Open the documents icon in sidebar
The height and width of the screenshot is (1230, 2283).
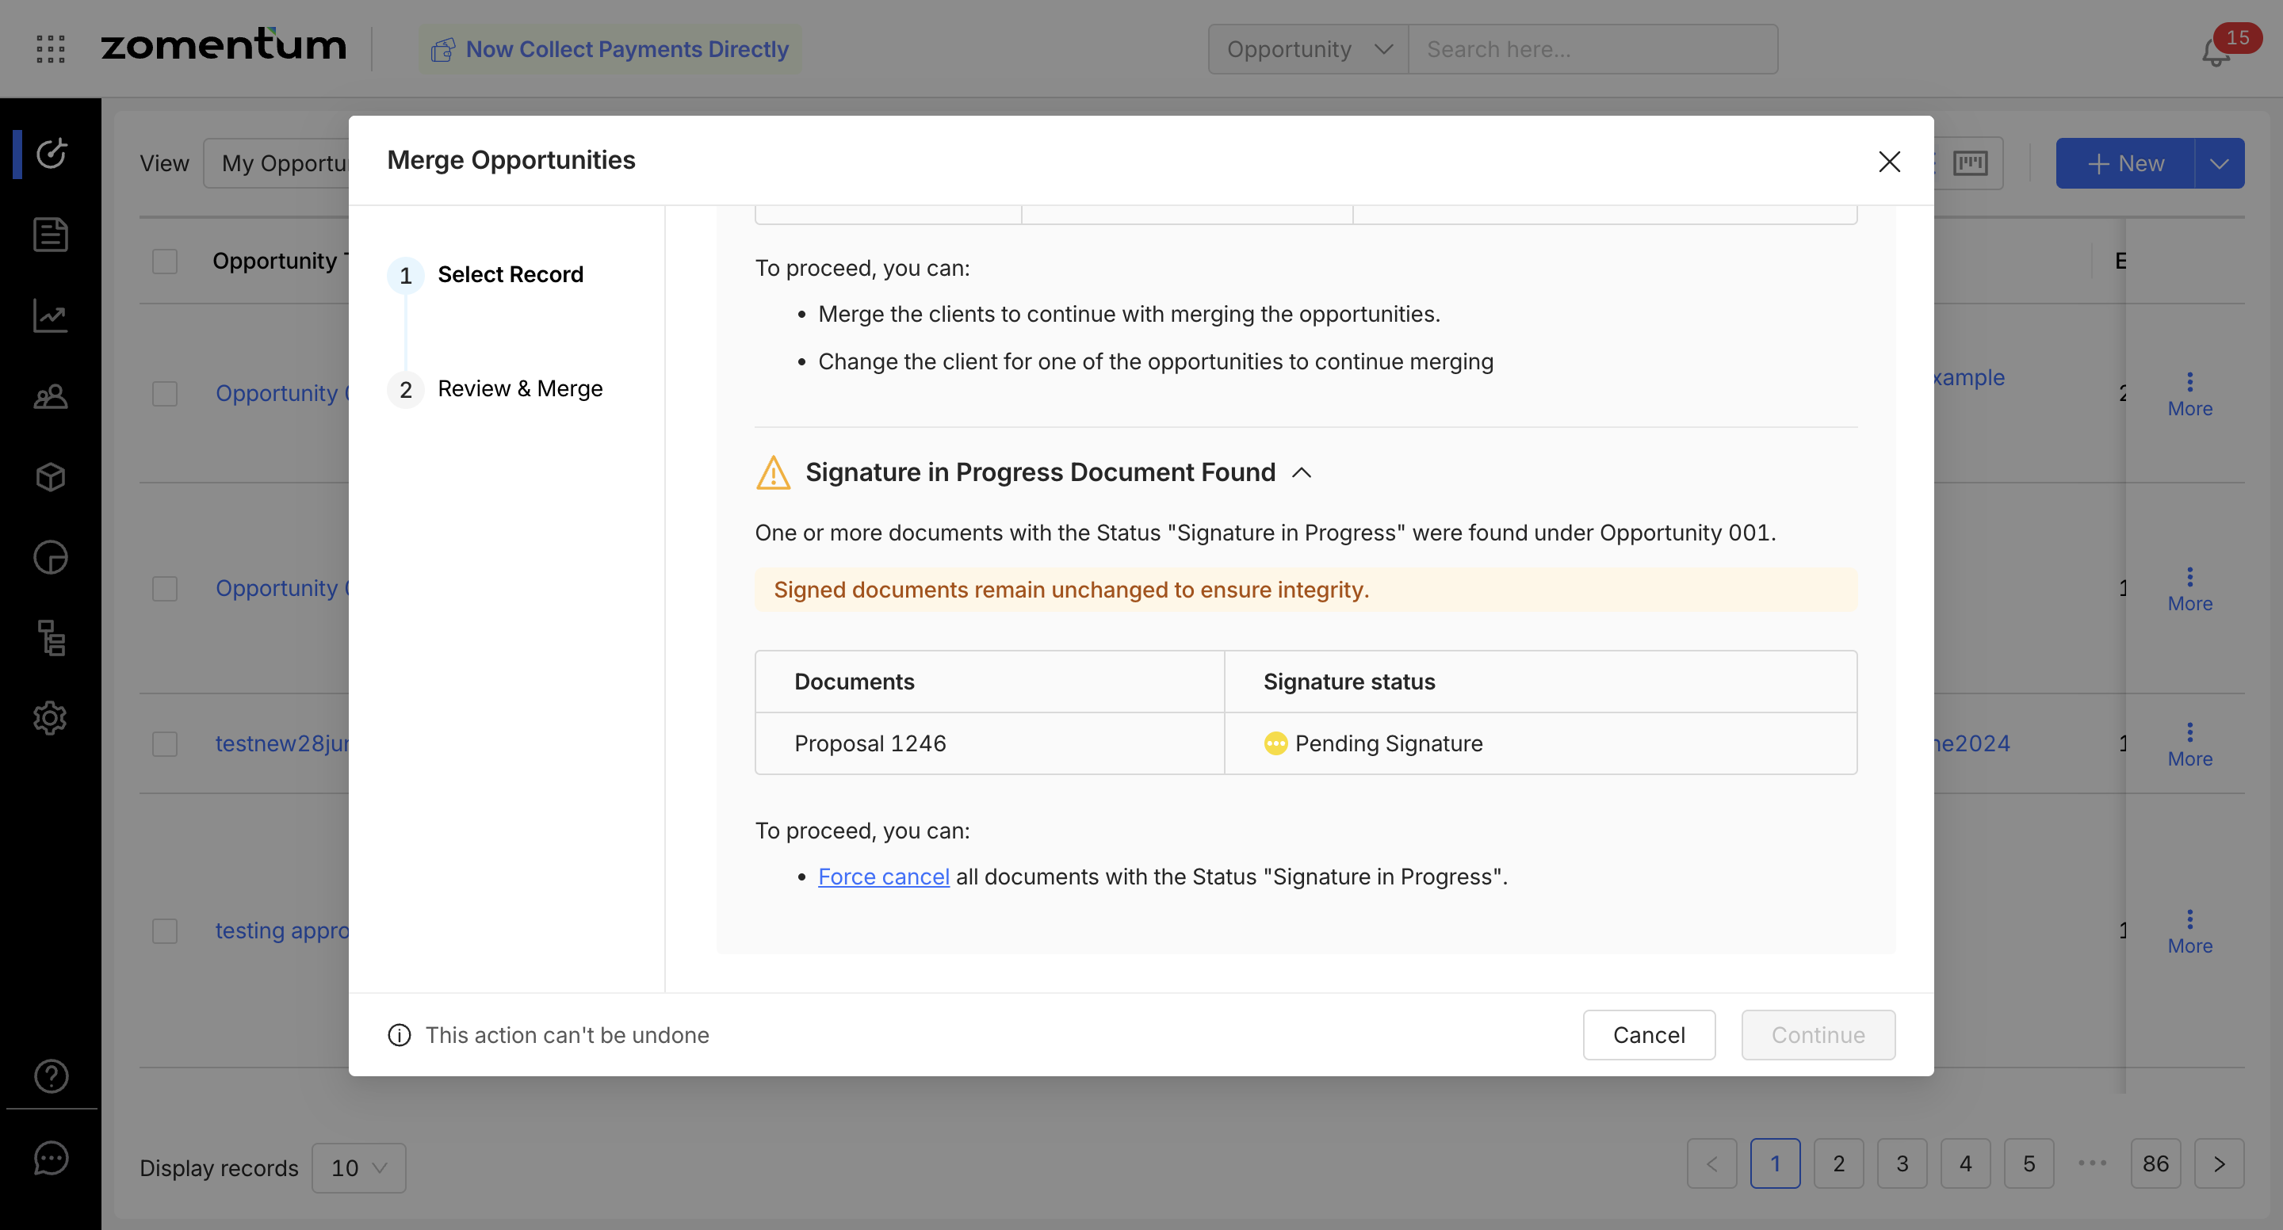pyautogui.click(x=51, y=235)
